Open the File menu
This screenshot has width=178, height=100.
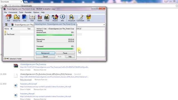click(6, 12)
